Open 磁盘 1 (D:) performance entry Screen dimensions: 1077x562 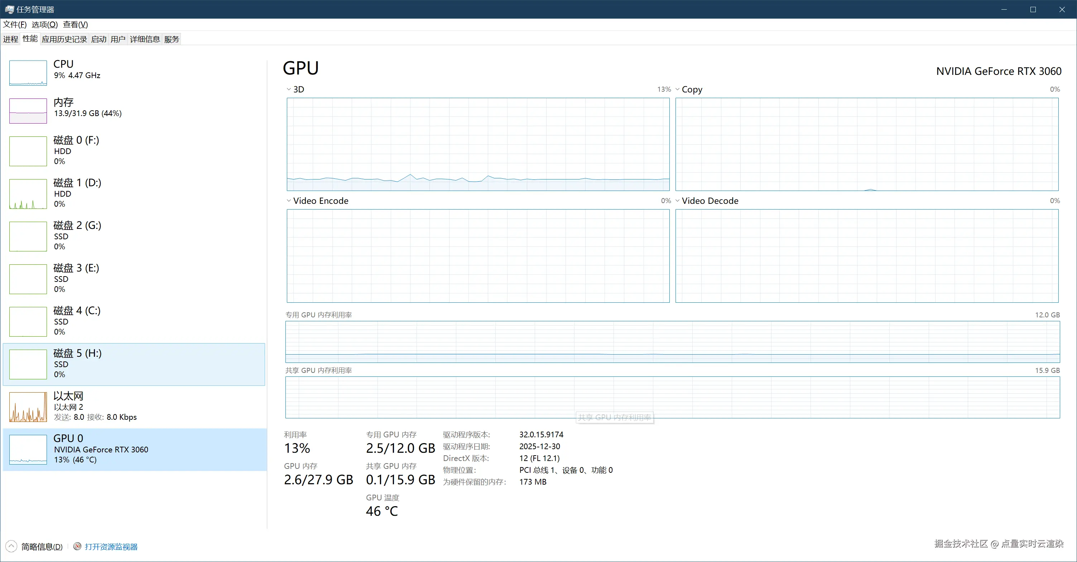(x=77, y=183)
